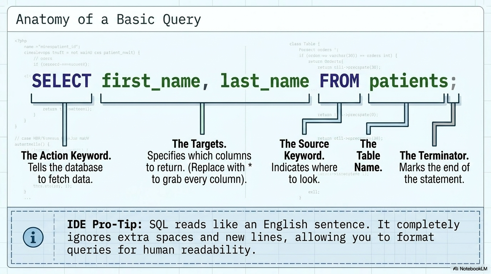Click the patients table name in the query
This screenshot has width=491, height=274.
point(409,82)
